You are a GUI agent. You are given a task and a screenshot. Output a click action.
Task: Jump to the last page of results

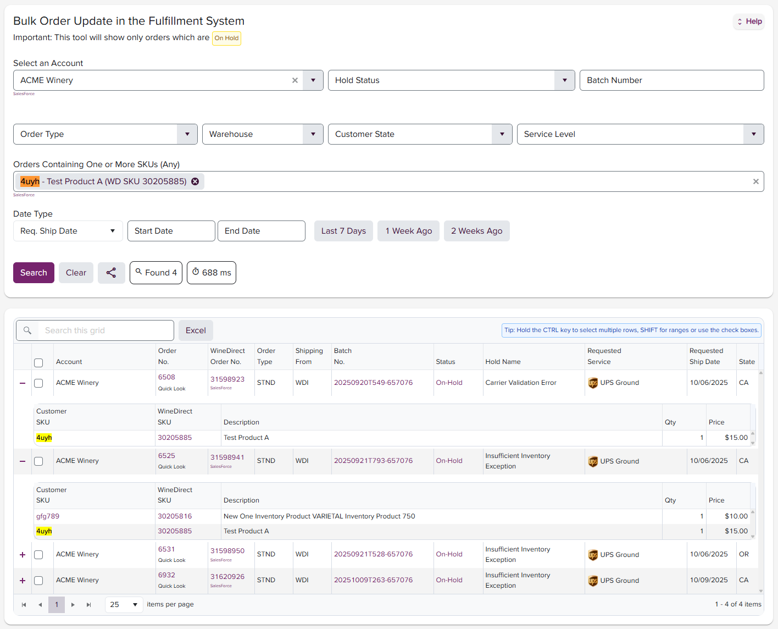point(88,605)
